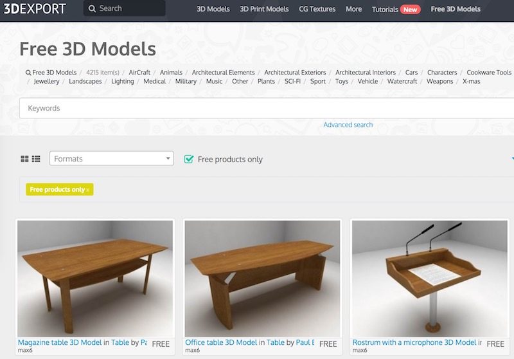
Task: Switch to list view layout
Action: (36, 159)
